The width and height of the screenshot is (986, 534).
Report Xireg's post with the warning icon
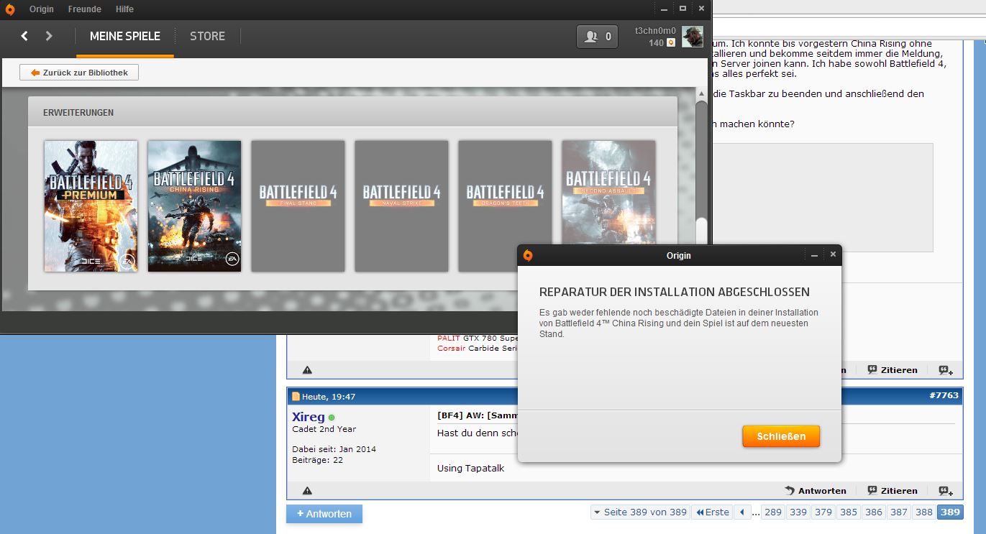click(307, 491)
